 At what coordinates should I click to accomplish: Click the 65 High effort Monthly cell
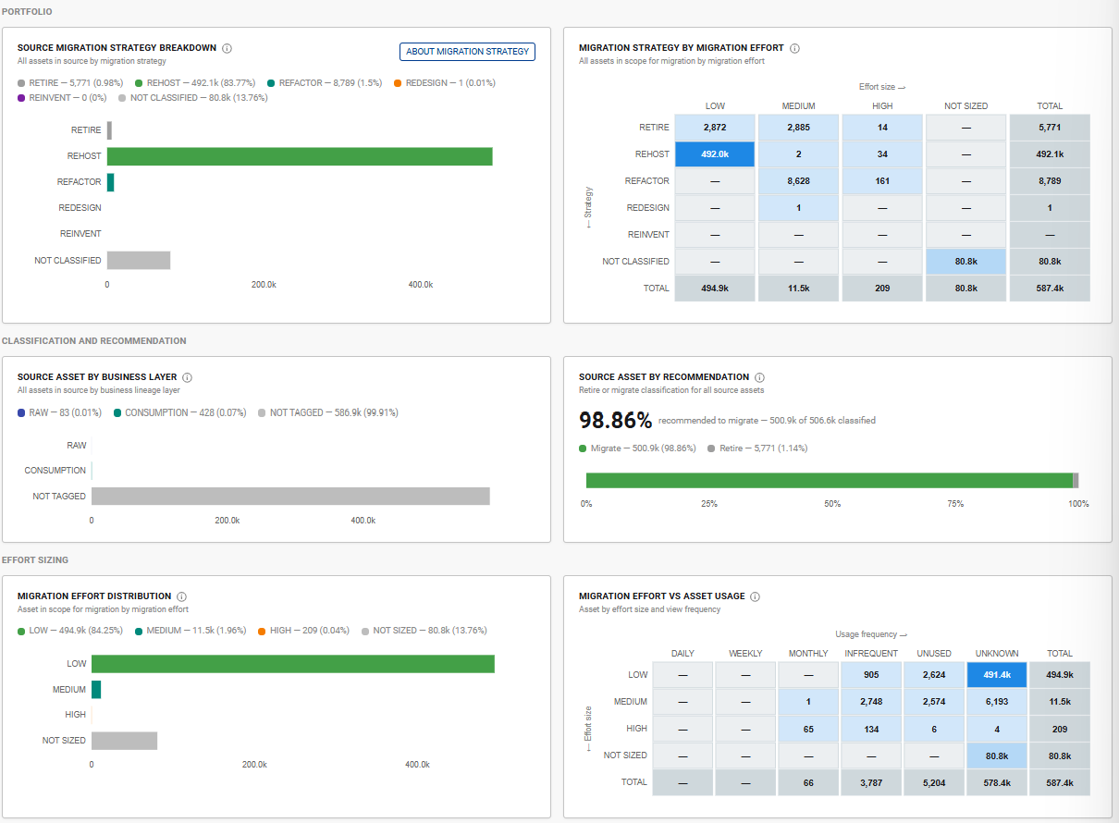click(x=808, y=729)
